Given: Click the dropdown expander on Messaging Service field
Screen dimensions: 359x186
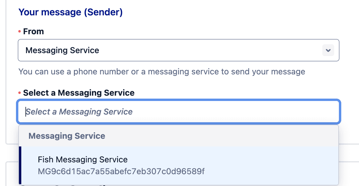Looking at the screenshot, I should 328,50.
